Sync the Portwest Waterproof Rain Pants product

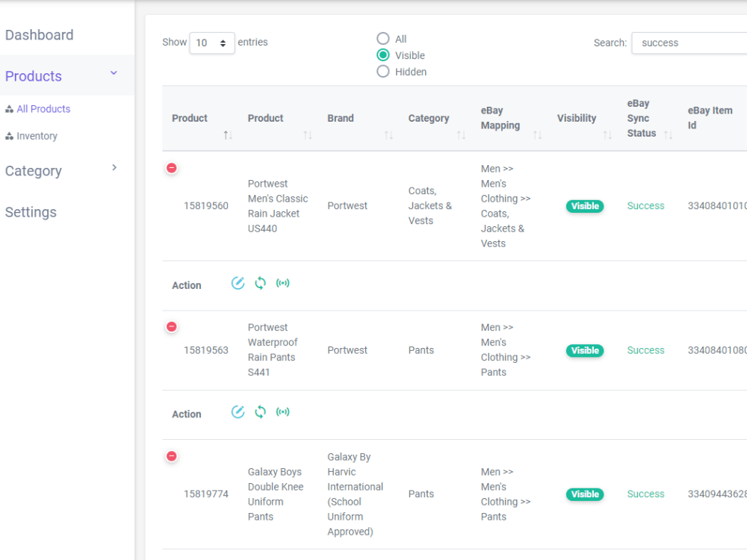[x=260, y=412]
